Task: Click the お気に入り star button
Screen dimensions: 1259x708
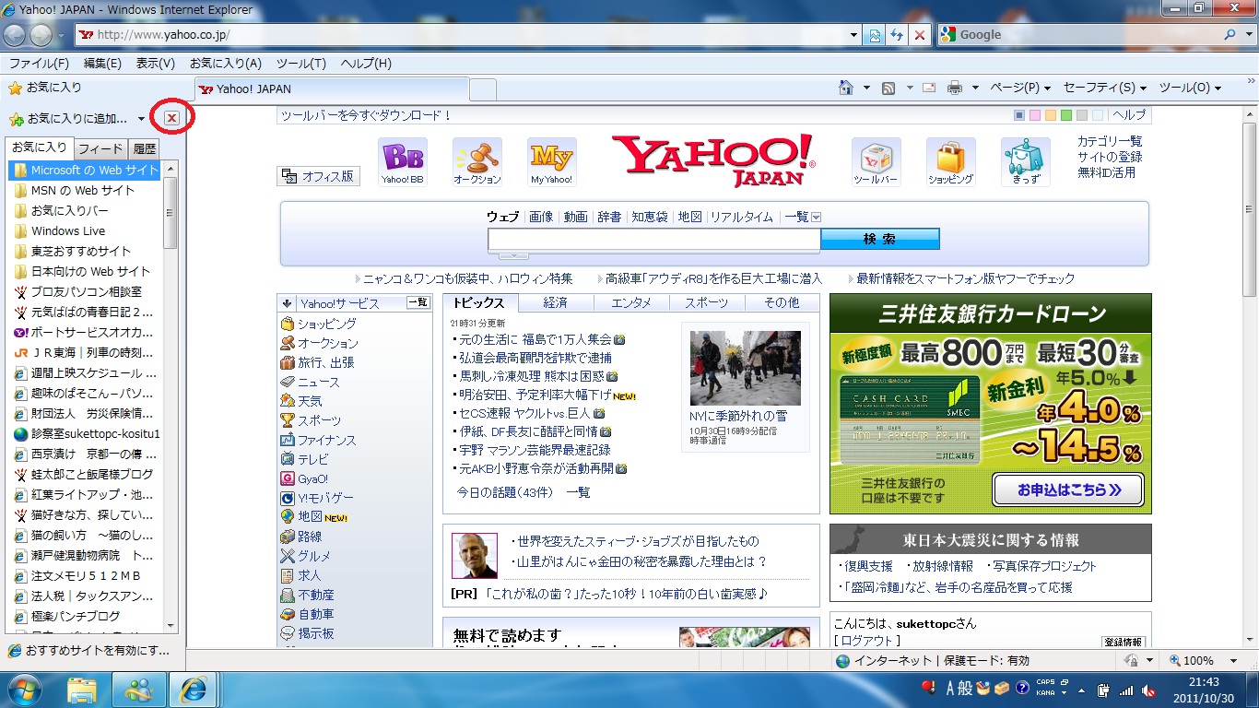Action: (x=45, y=88)
